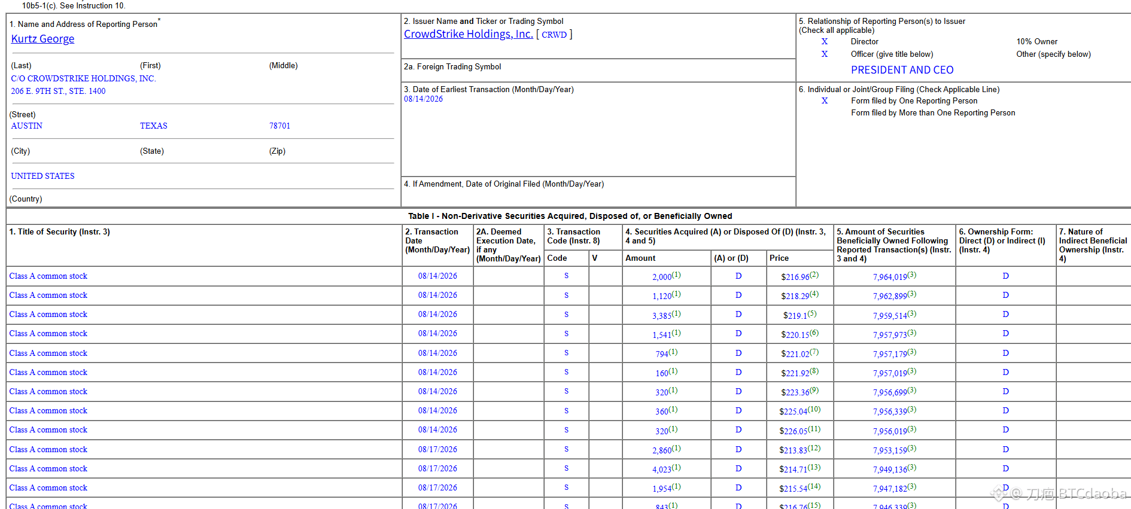Viewport: 1131px width, 509px height.
Task: Select the C/O CROWDSTRIKE HOLDINGS, INC. address line
Action: click(83, 78)
